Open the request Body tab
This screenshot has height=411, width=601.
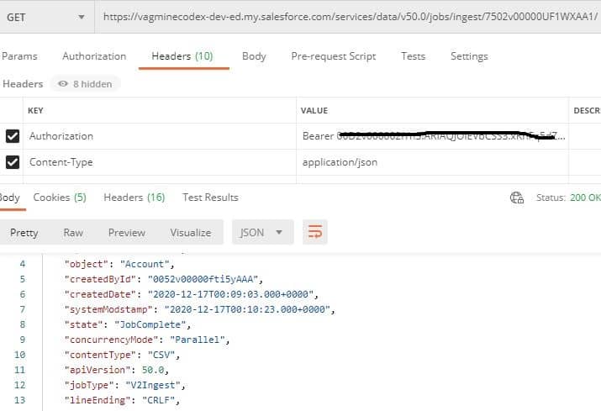pyautogui.click(x=254, y=56)
